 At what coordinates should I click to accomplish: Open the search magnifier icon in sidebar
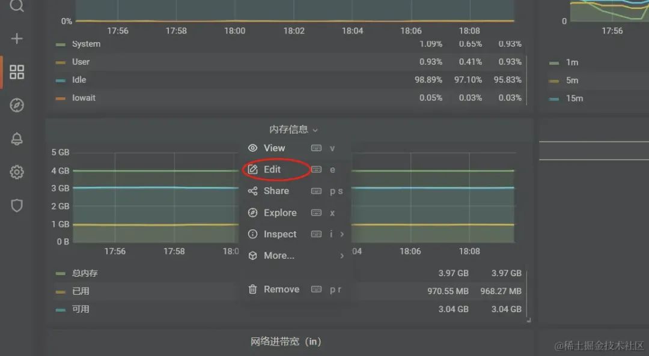(17, 5)
